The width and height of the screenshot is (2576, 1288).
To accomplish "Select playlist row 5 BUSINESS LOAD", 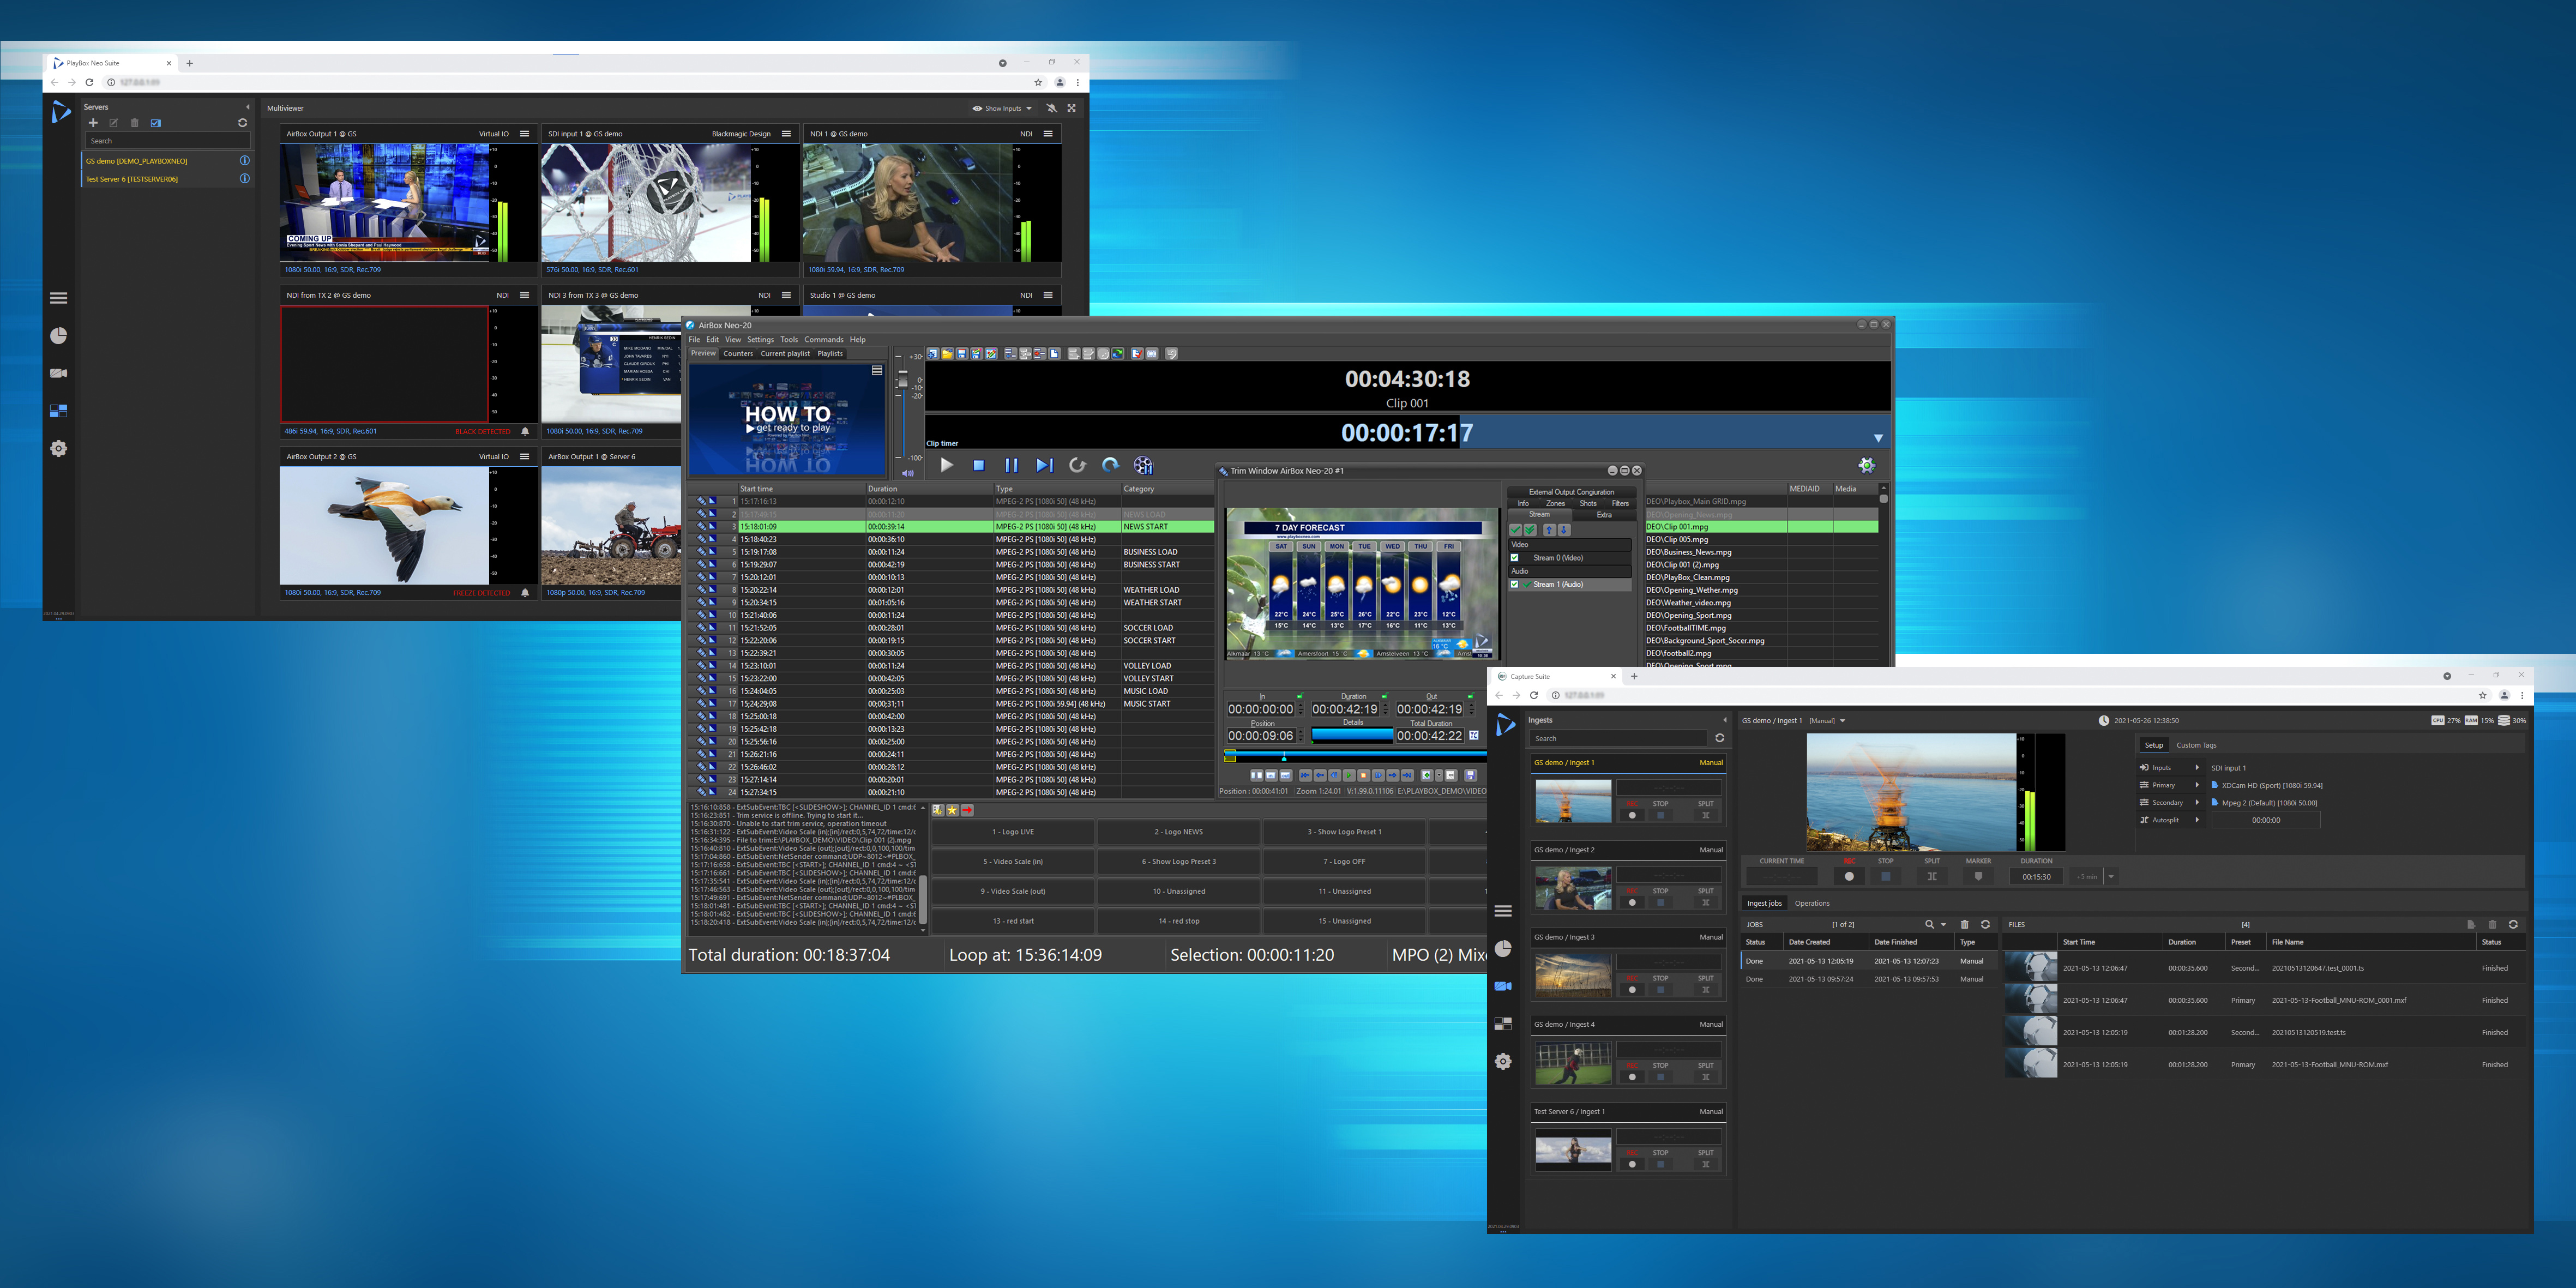I will click(950, 552).
